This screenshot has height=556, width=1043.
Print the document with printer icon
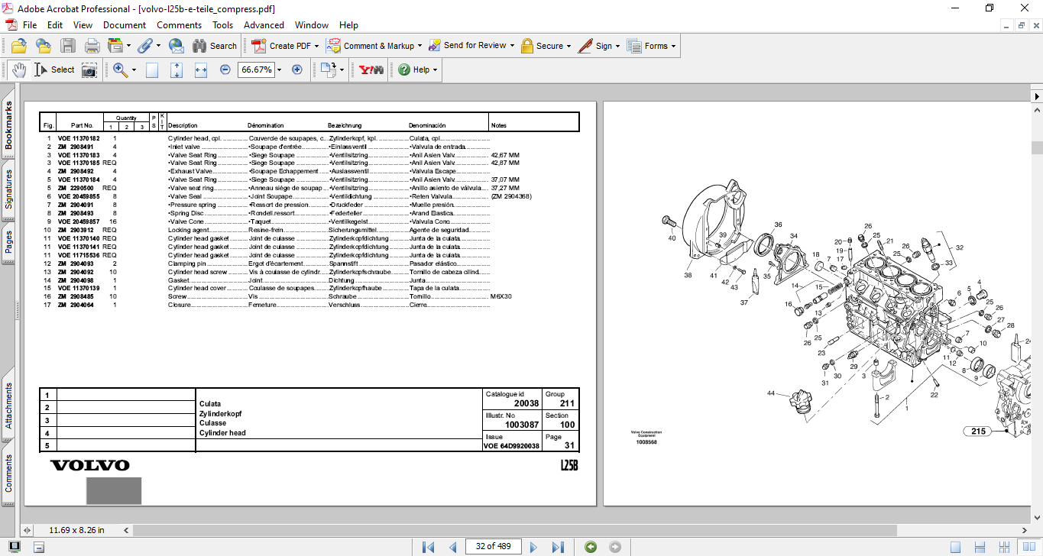(x=92, y=46)
